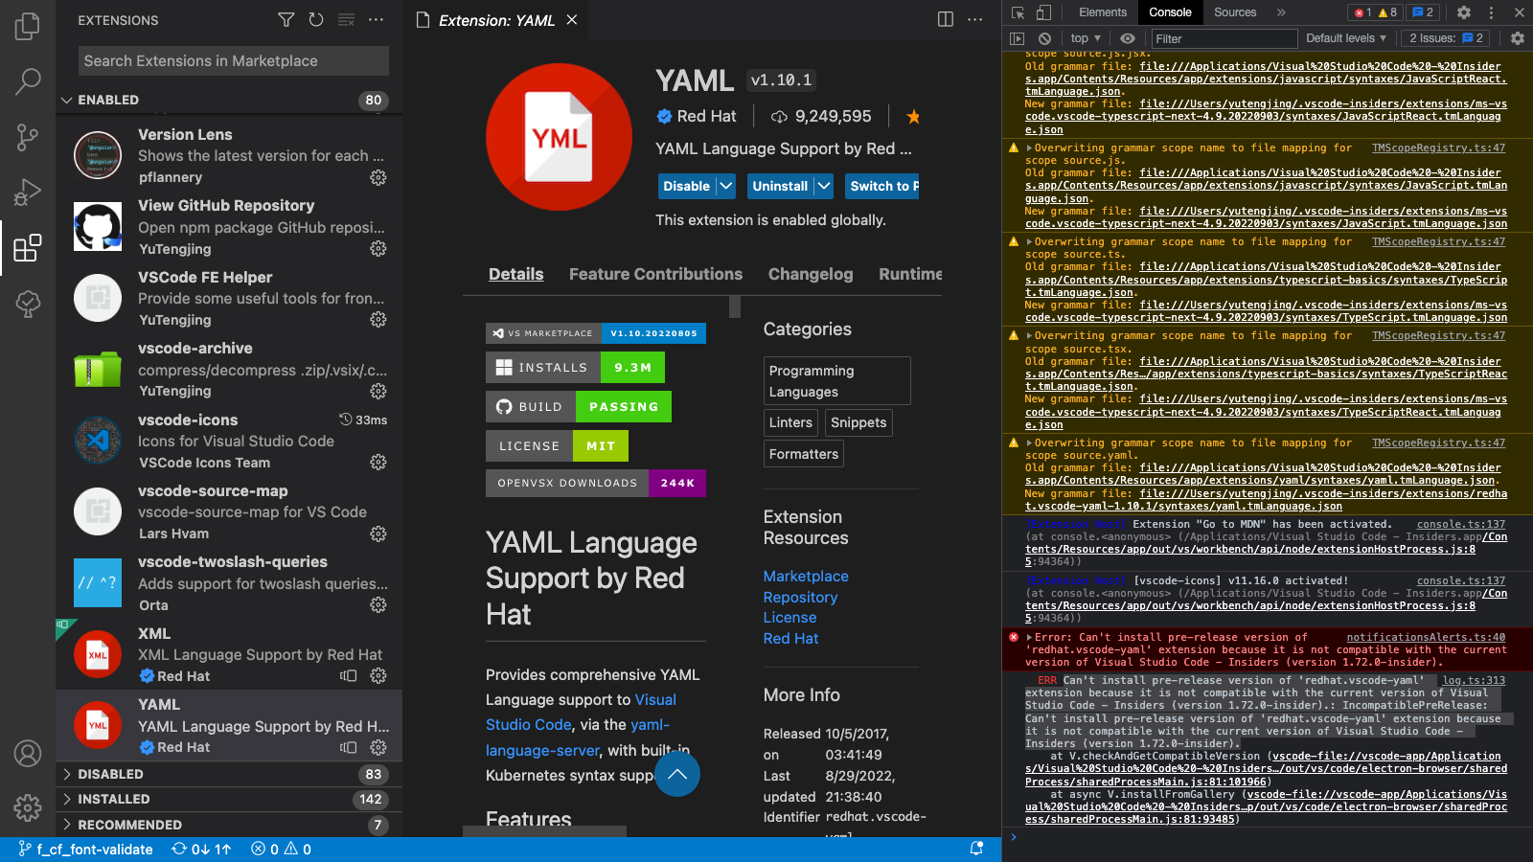
Task: Disable the YAML extension
Action: click(687, 186)
